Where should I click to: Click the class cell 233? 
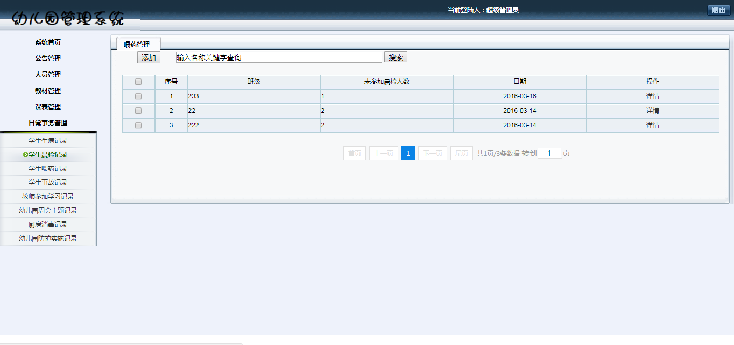pos(254,96)
